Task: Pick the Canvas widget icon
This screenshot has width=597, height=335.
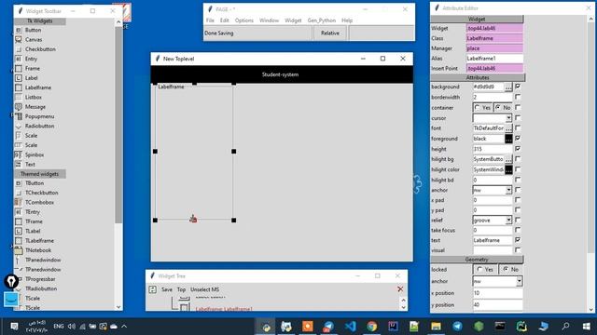Action: click(x=19, y=39)
